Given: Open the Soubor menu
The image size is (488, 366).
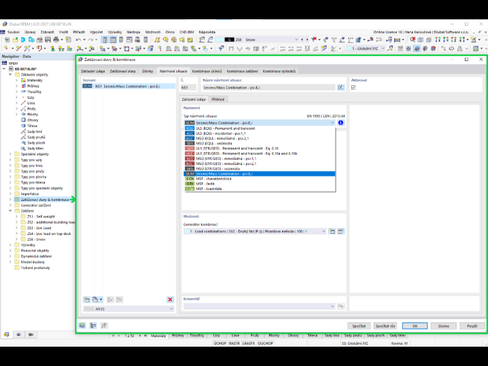Looking at the screenshot, I should coord(13,32).
